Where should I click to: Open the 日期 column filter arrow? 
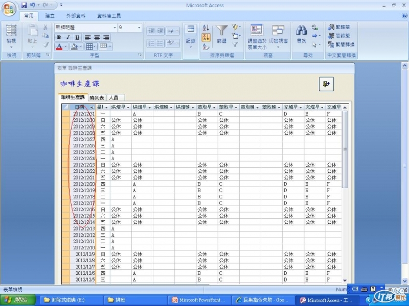[x=92, y=108]
